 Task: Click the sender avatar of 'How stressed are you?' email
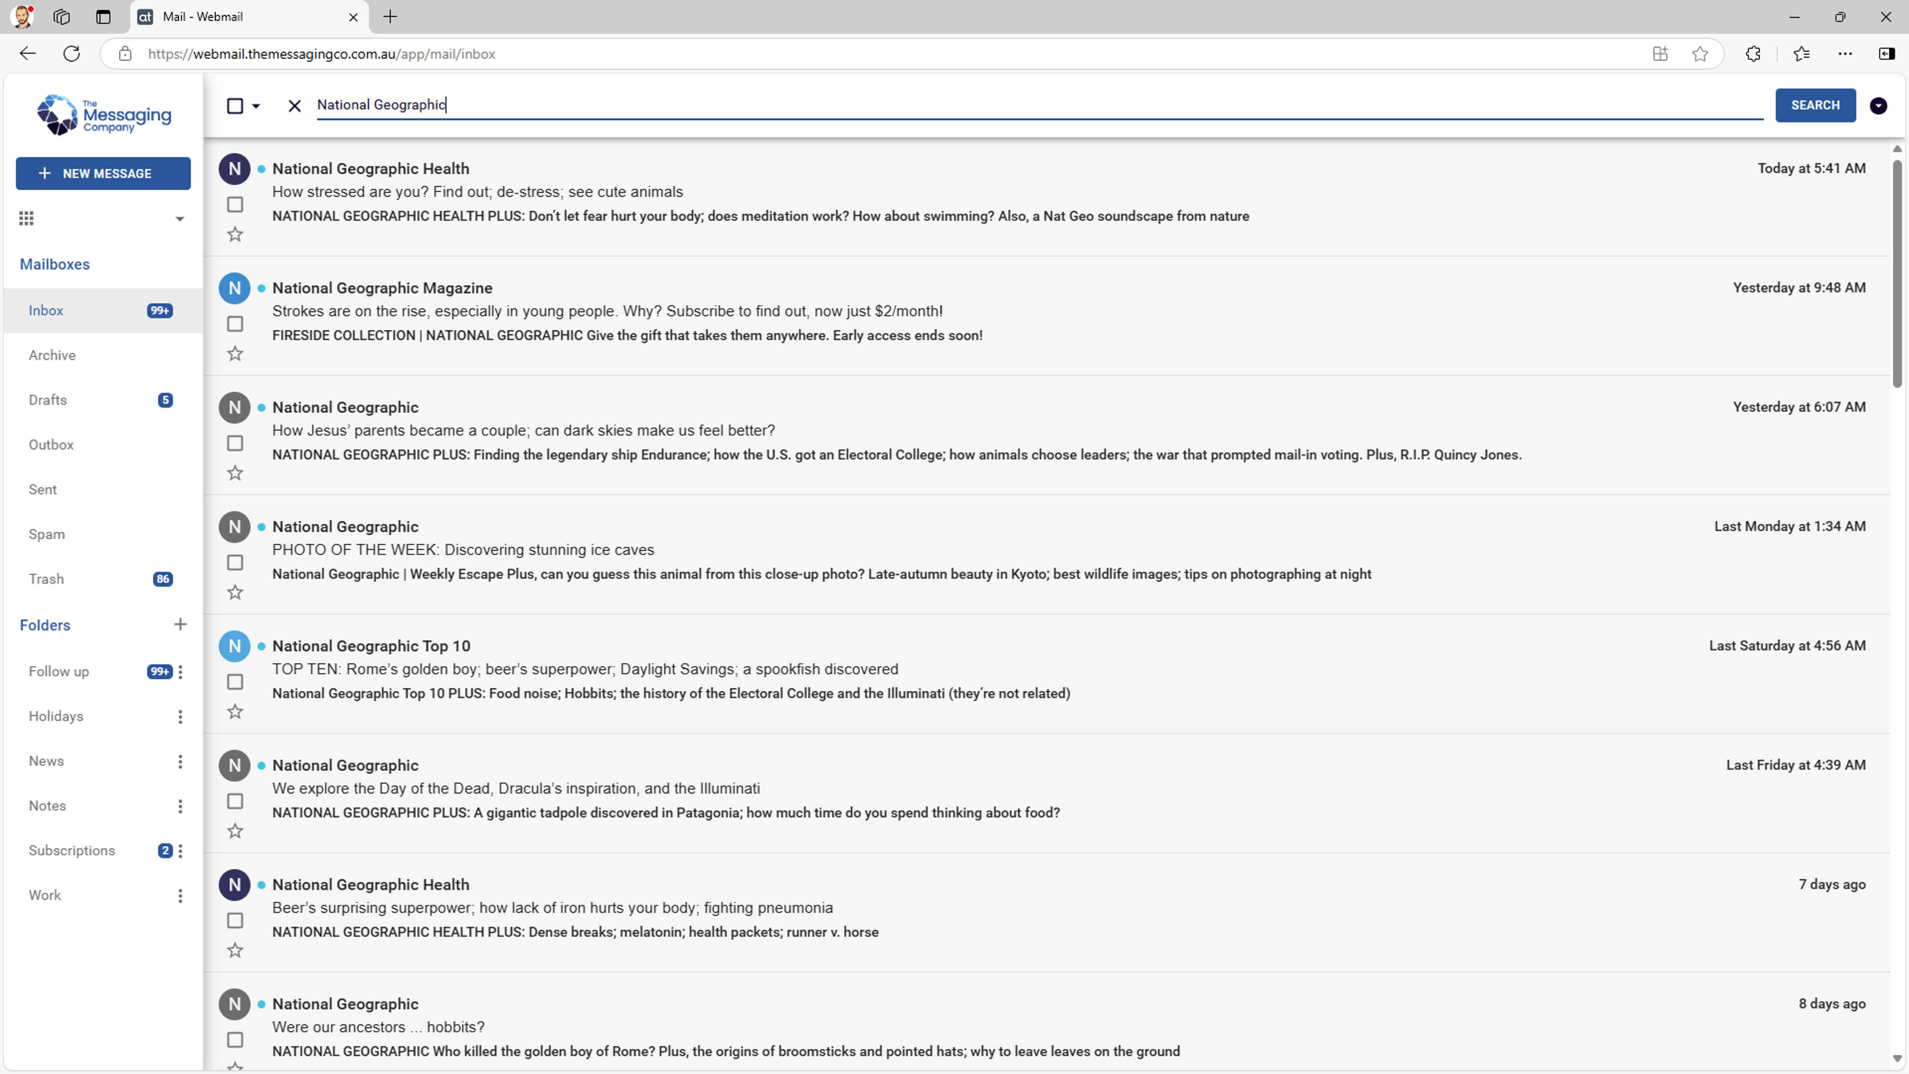(x=234, y=169)
